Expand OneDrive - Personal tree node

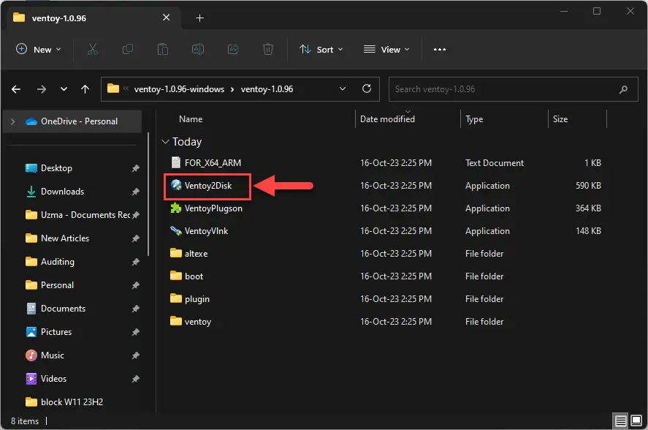tap(13, 121)
